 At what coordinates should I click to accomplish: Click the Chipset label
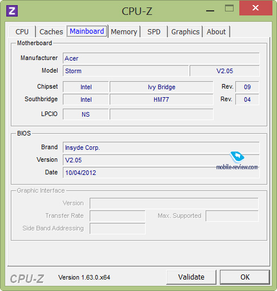point(47,86)
